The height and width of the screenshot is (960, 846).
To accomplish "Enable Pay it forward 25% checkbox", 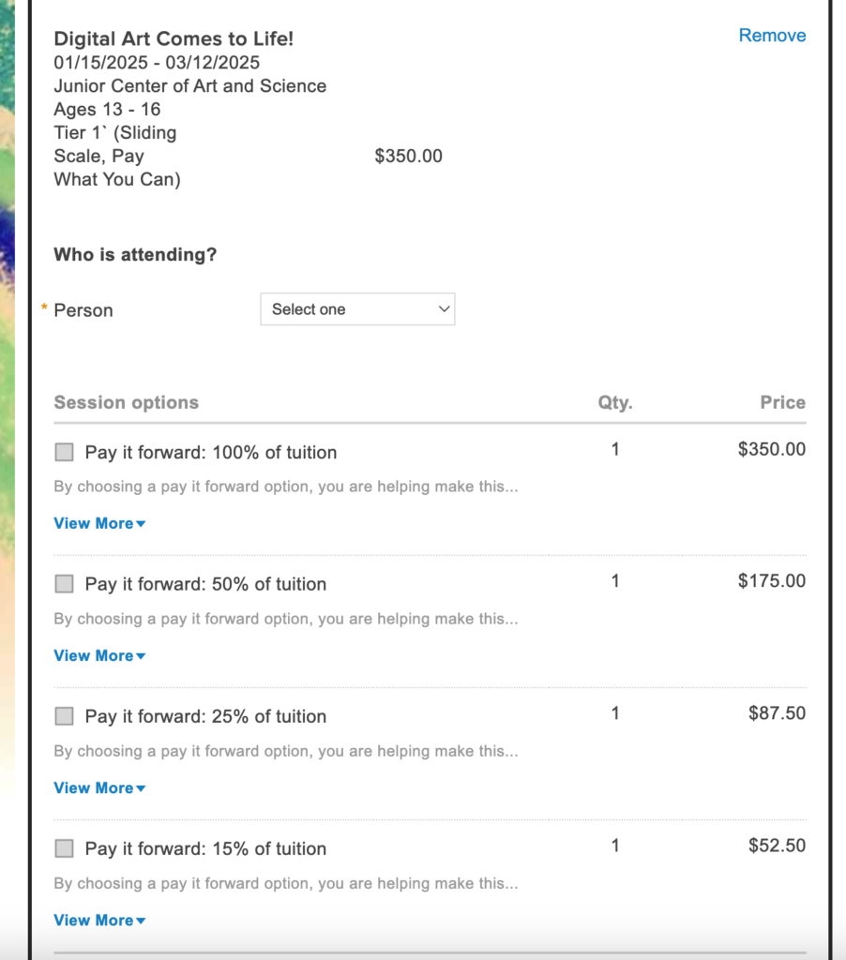I will click(65, 715).
